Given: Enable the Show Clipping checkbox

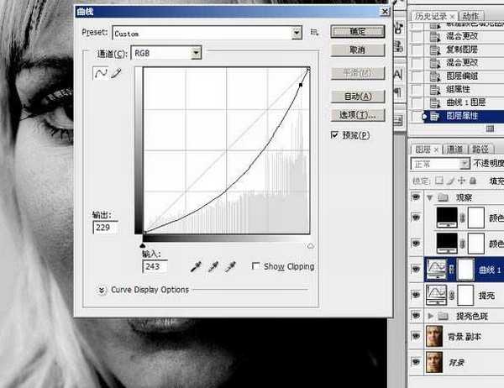Looking at the screenshot, I should [256, 267].
